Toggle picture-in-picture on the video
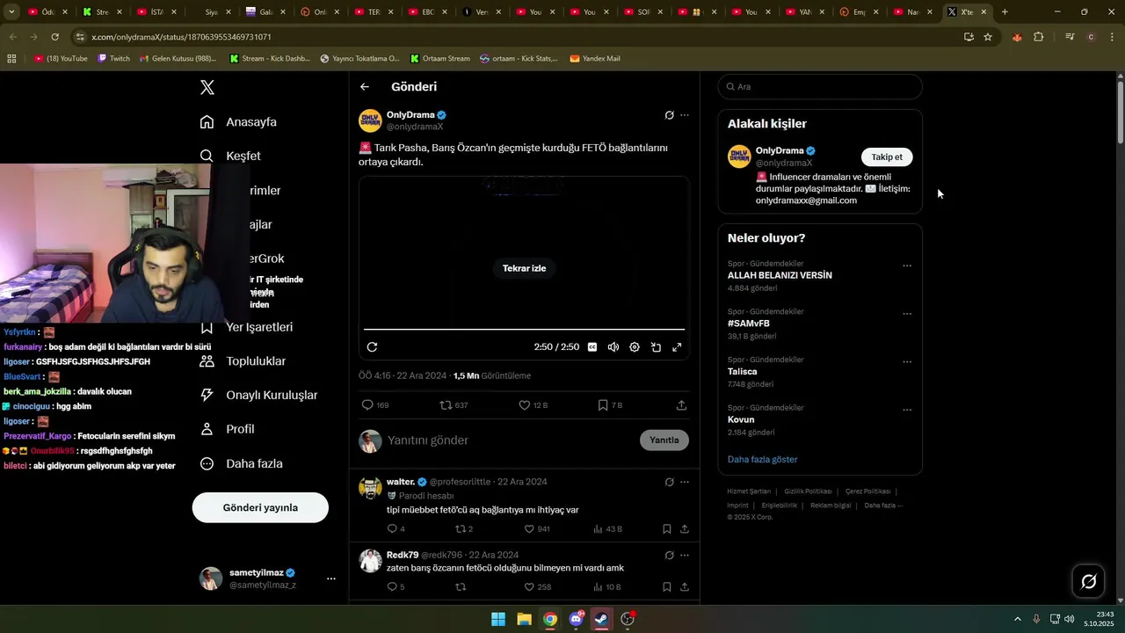Image resolution: width=1125 pixels, height=633 pixels. [x=656, y=347]
